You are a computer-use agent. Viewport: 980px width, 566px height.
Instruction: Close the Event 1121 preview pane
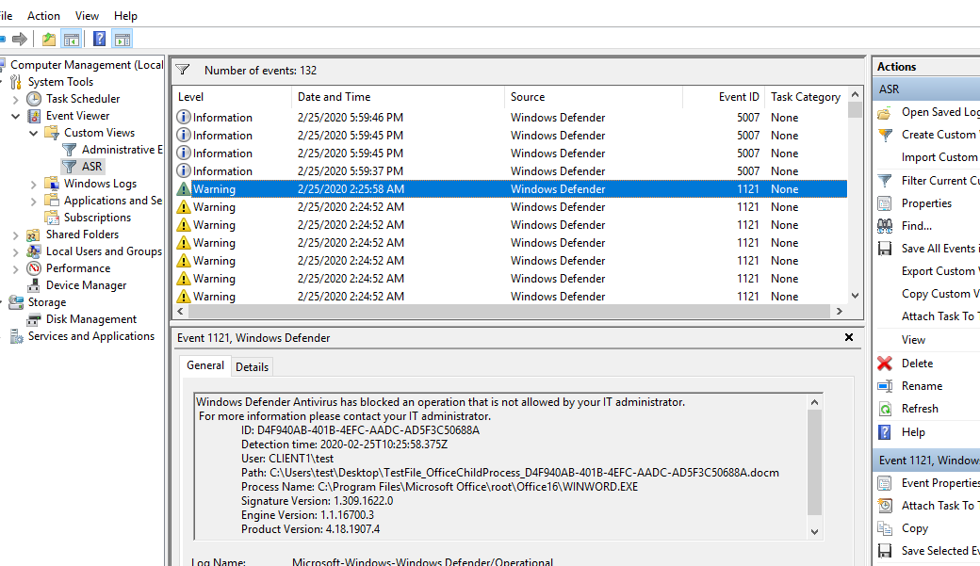(x=849, y=337)
